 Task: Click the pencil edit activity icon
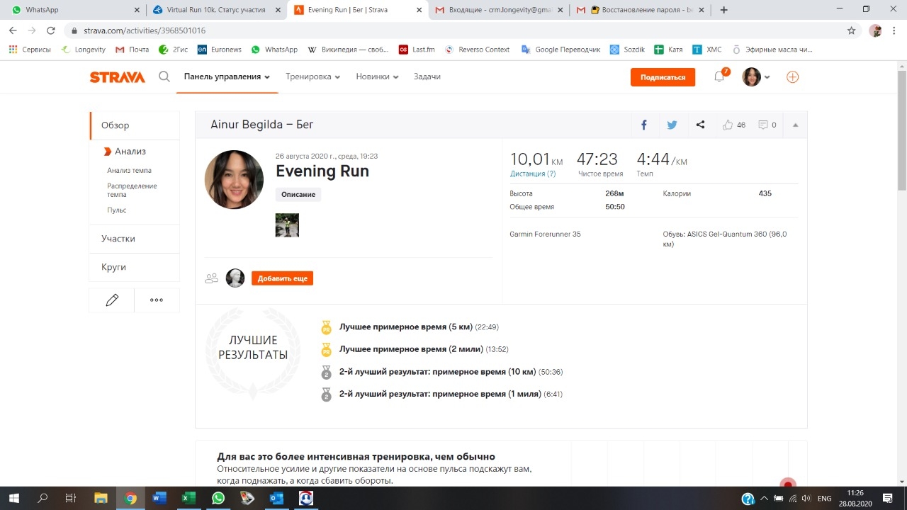click(x=112, y=300)
